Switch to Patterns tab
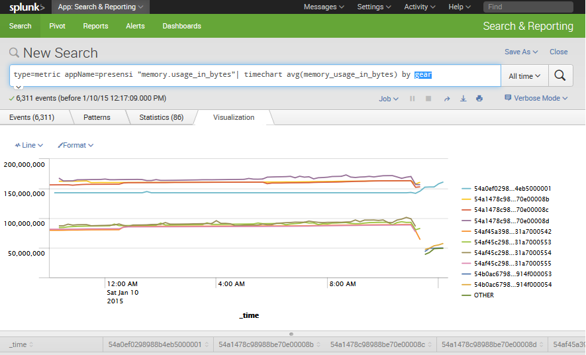This screenshot has width=586, height=355. pos(97,117)
